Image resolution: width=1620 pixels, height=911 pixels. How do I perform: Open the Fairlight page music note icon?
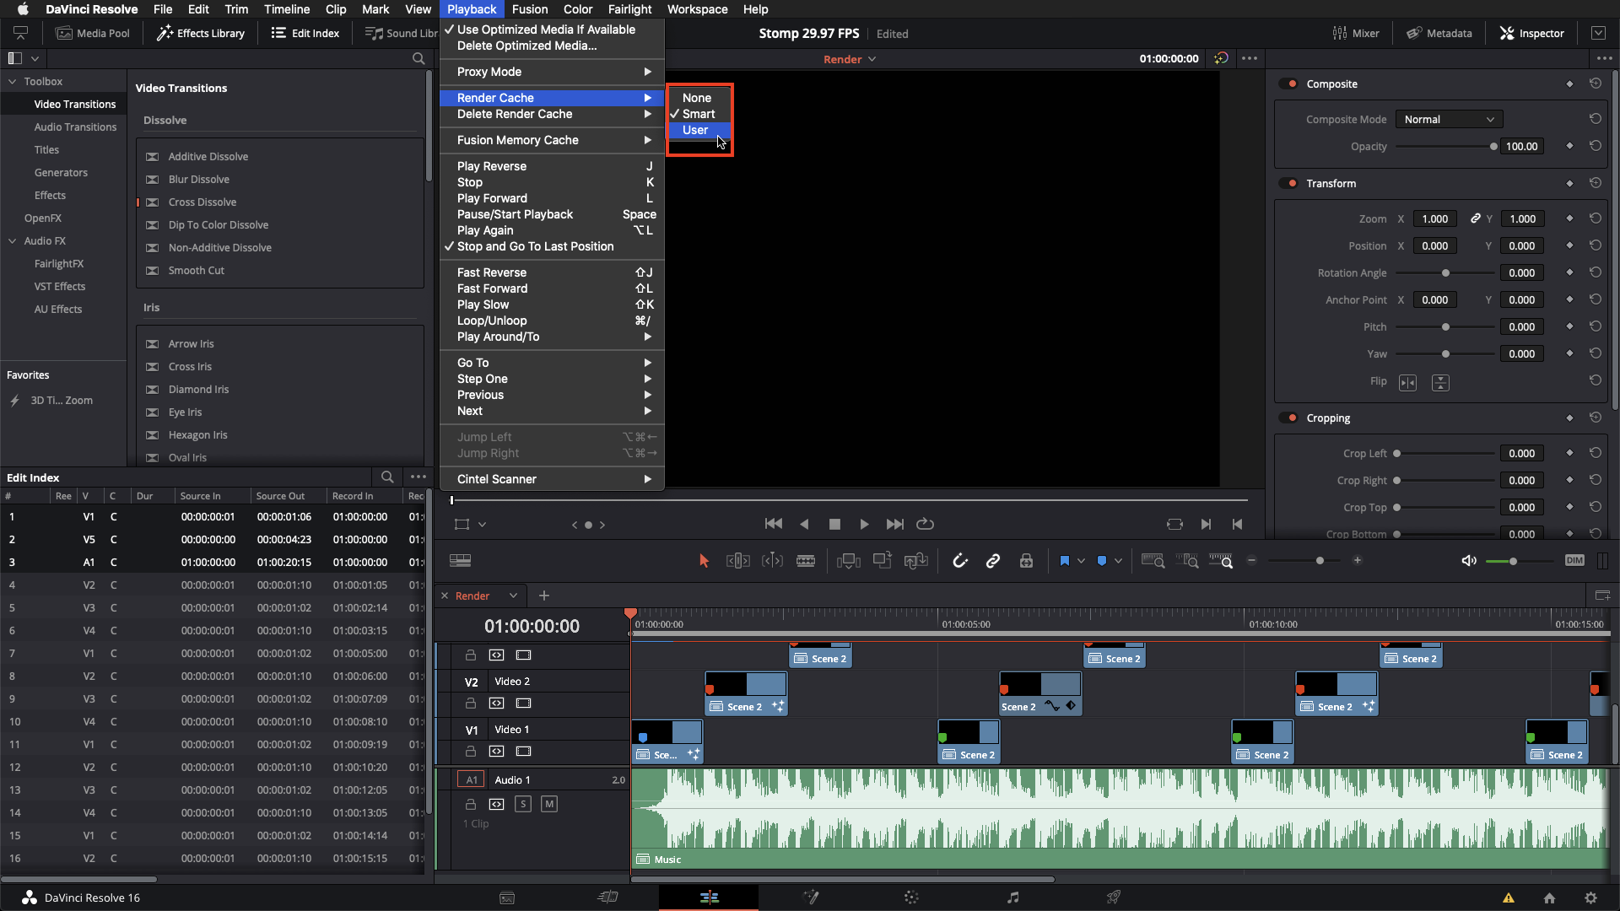coord(1012,898)
